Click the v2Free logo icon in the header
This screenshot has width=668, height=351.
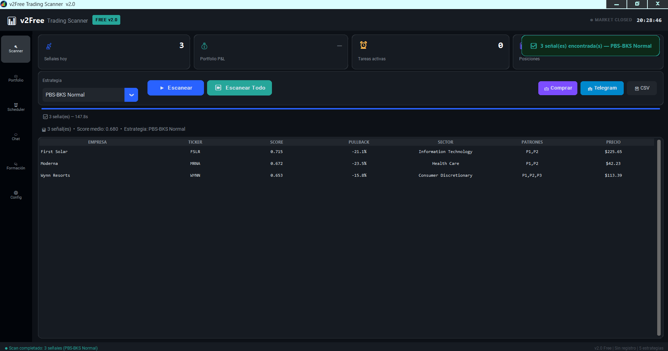(x=12, y=21)
